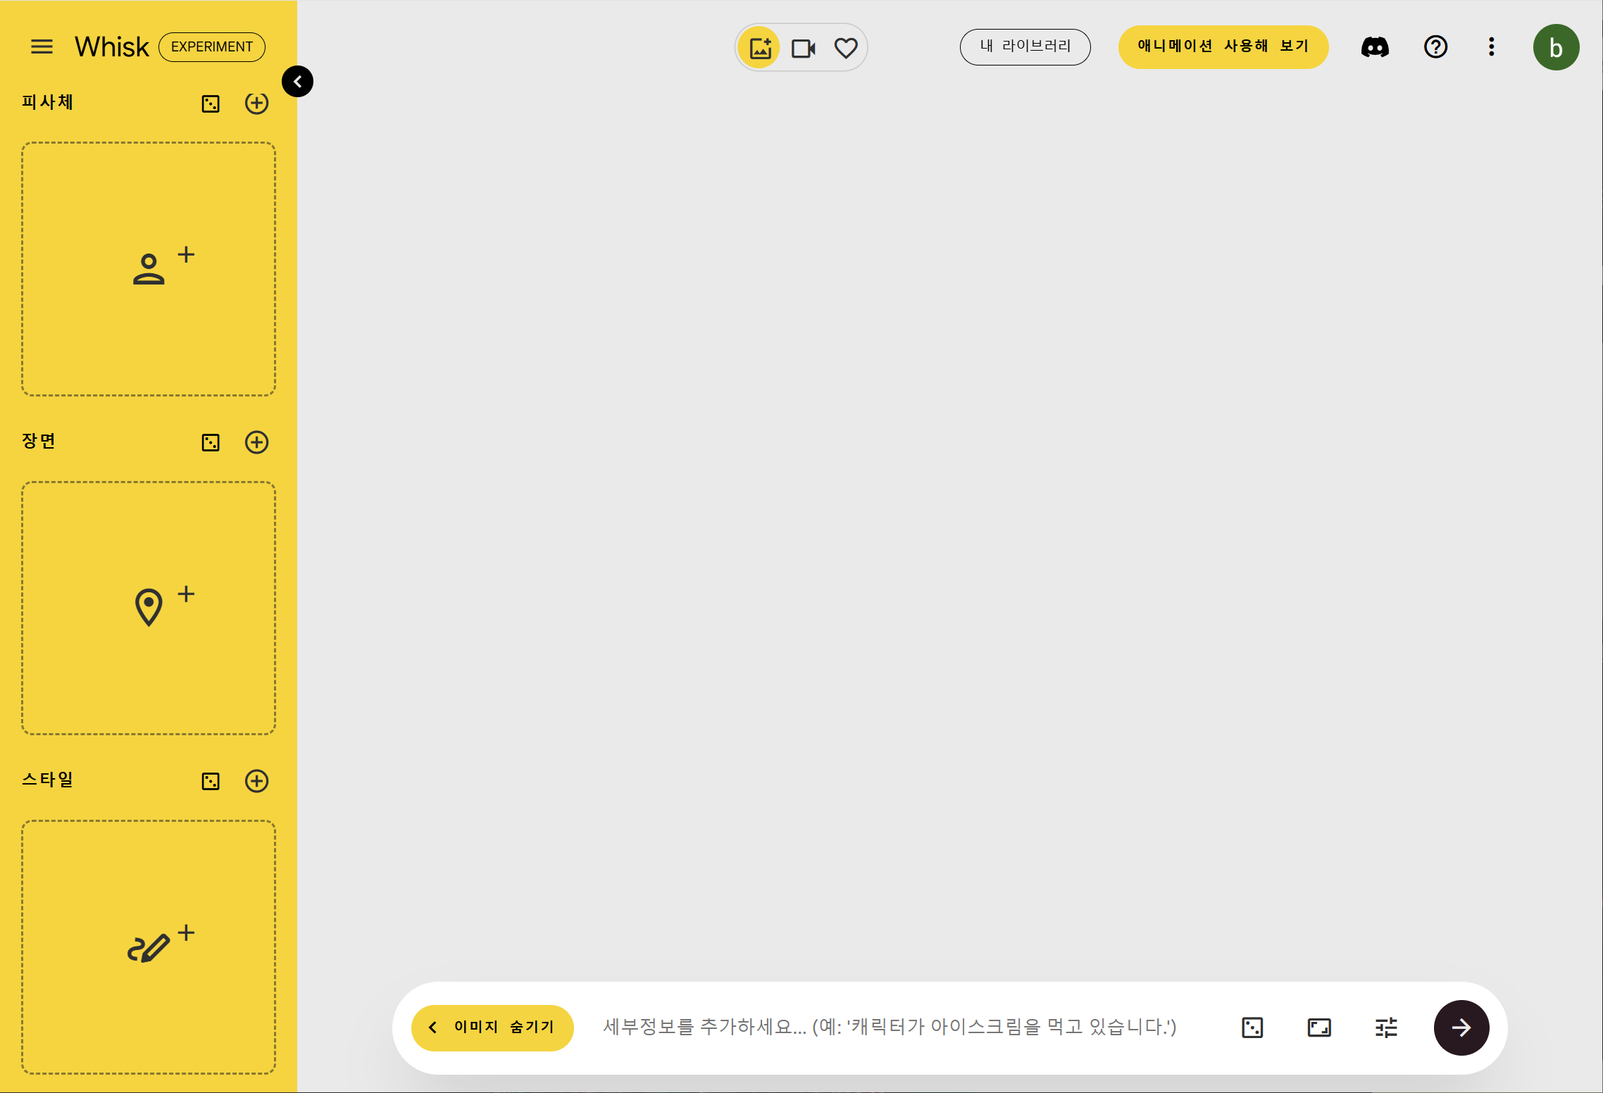Image resolution: width=1603 pixels, height=1093 pixels.
Task: Switch to image generation mode tab
Action: click(x=760, y=48)
